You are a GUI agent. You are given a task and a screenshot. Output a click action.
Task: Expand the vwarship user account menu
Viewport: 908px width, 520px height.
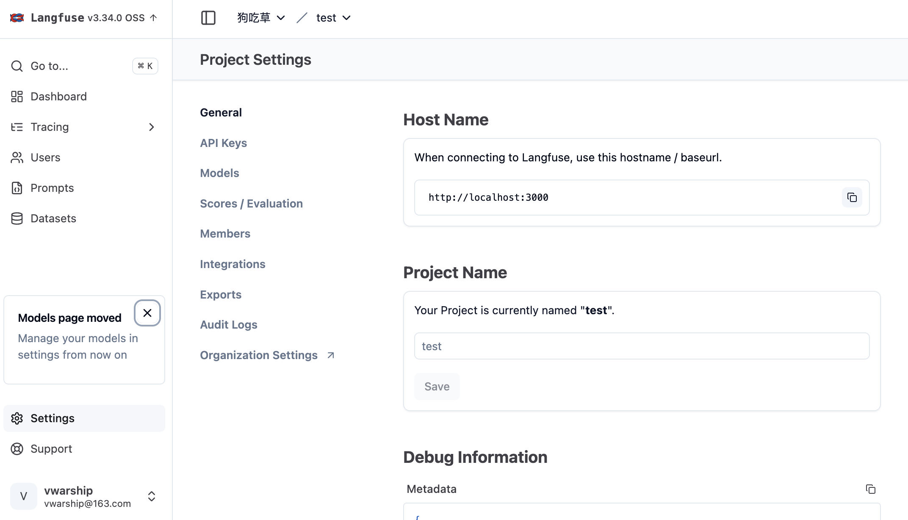click(151, 496)
